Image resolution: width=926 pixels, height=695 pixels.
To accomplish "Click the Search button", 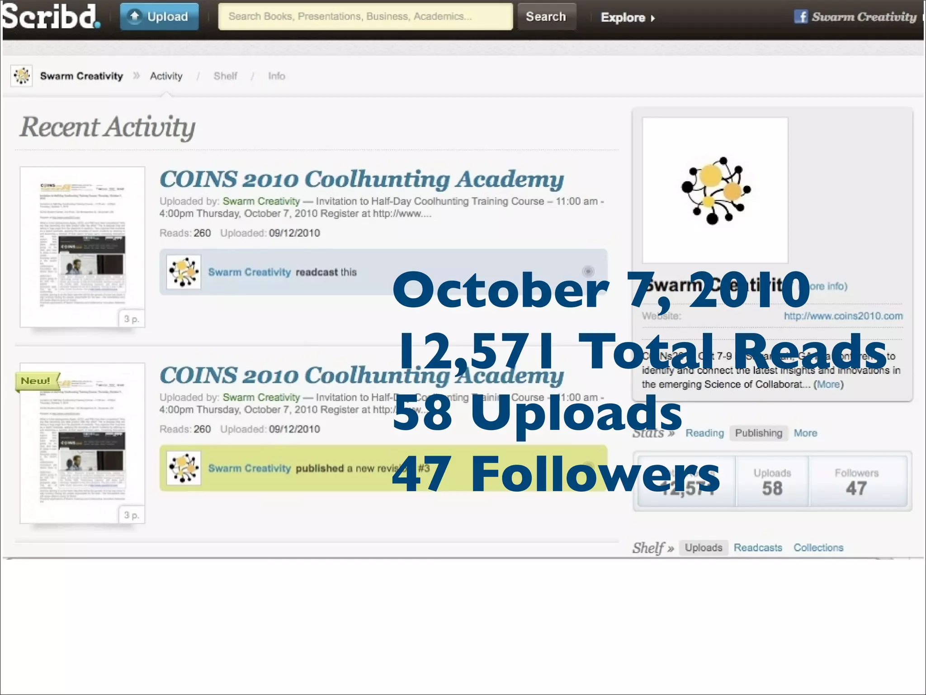I will pyautogui.click(x=546, y=17).
